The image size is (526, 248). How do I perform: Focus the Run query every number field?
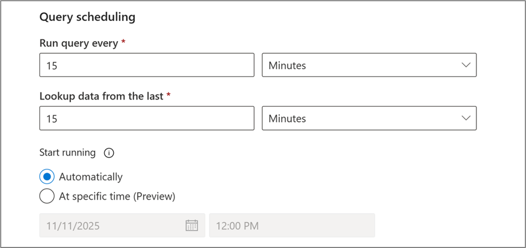146,65
